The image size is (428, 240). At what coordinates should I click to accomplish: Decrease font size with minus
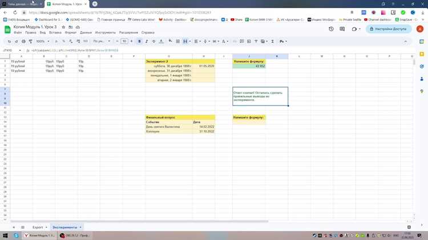tap(117, 42)
